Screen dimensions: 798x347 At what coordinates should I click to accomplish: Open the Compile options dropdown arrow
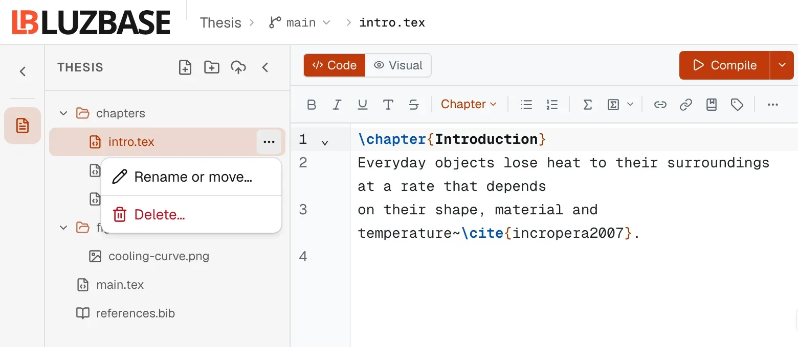[782, 65]
